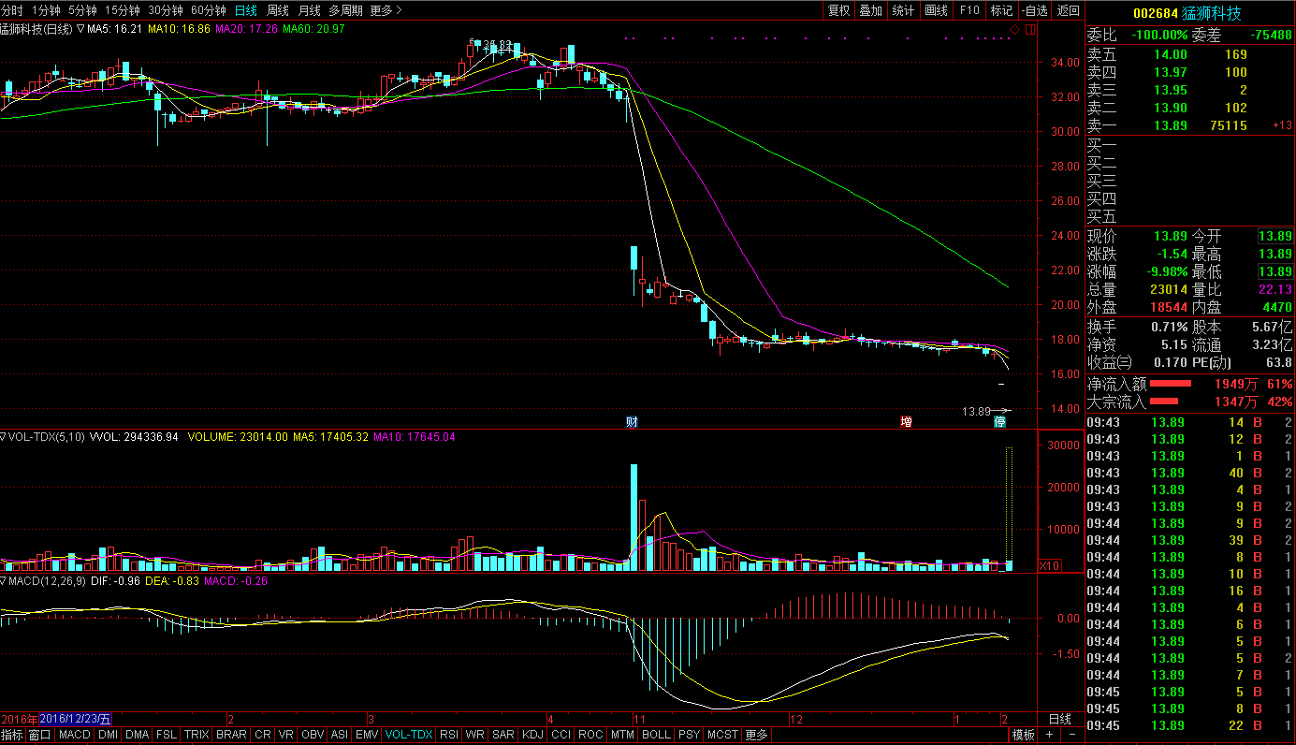Click the 返回 back button

(1068, 10)
